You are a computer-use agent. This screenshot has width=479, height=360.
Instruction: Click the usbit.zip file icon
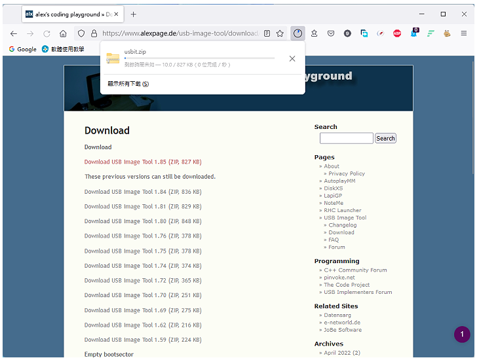[x=113, y=58]
